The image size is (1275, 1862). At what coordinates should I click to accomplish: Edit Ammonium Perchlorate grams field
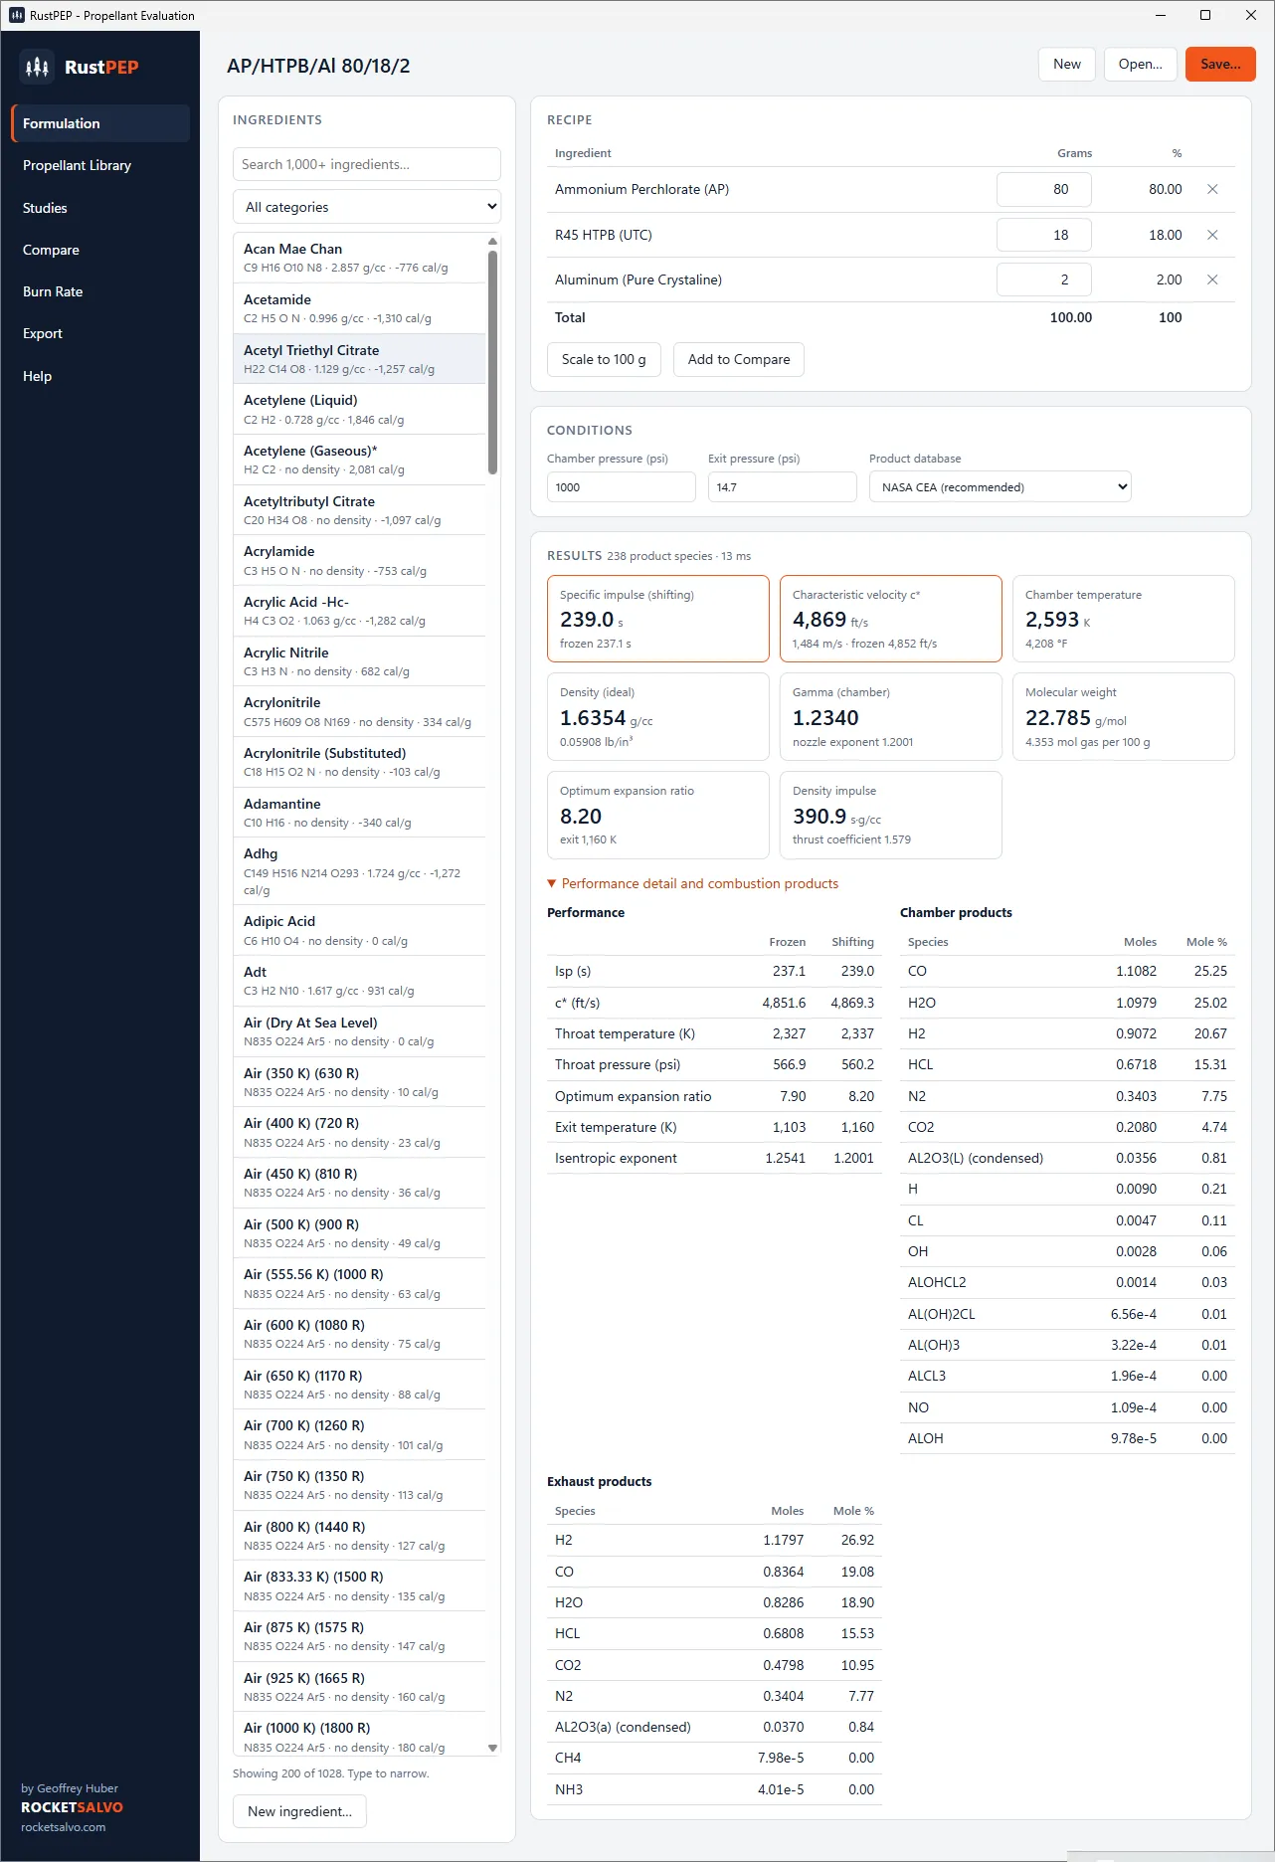(x=1044, y=189)
